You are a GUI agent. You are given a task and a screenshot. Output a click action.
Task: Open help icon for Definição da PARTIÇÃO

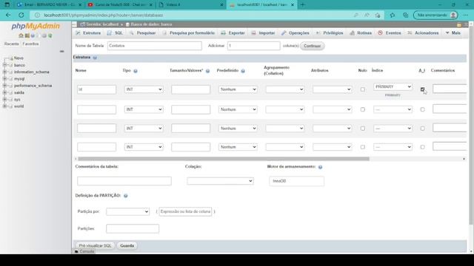click(x=125, y=196)
